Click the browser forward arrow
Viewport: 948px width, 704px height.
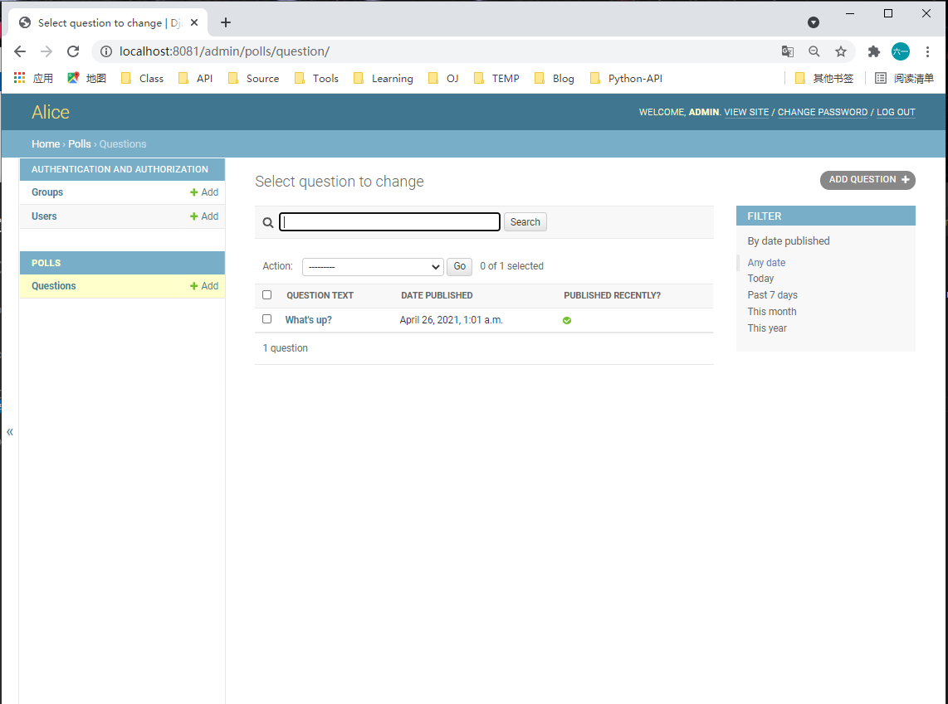tap(46, 51)
